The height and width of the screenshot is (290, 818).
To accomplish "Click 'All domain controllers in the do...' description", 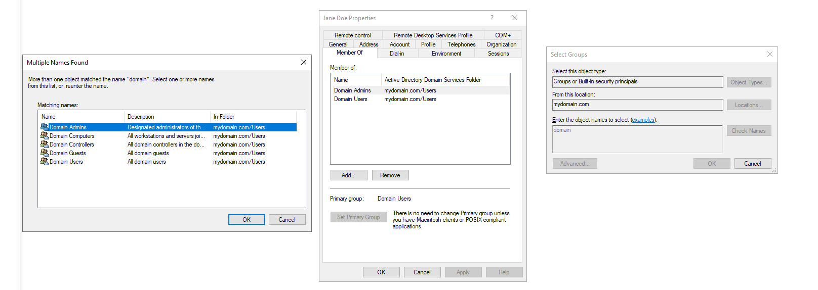I will click(166, 144).
